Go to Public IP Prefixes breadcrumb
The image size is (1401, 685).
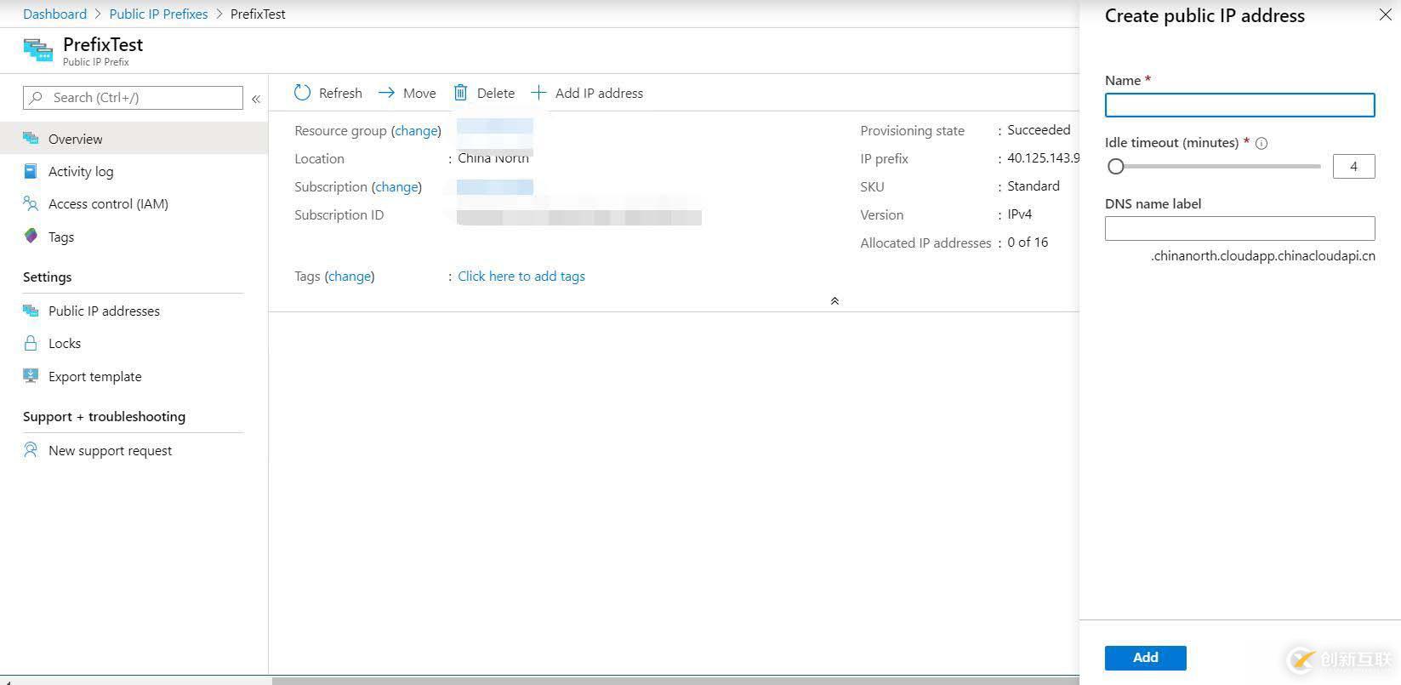pos(158,14)
